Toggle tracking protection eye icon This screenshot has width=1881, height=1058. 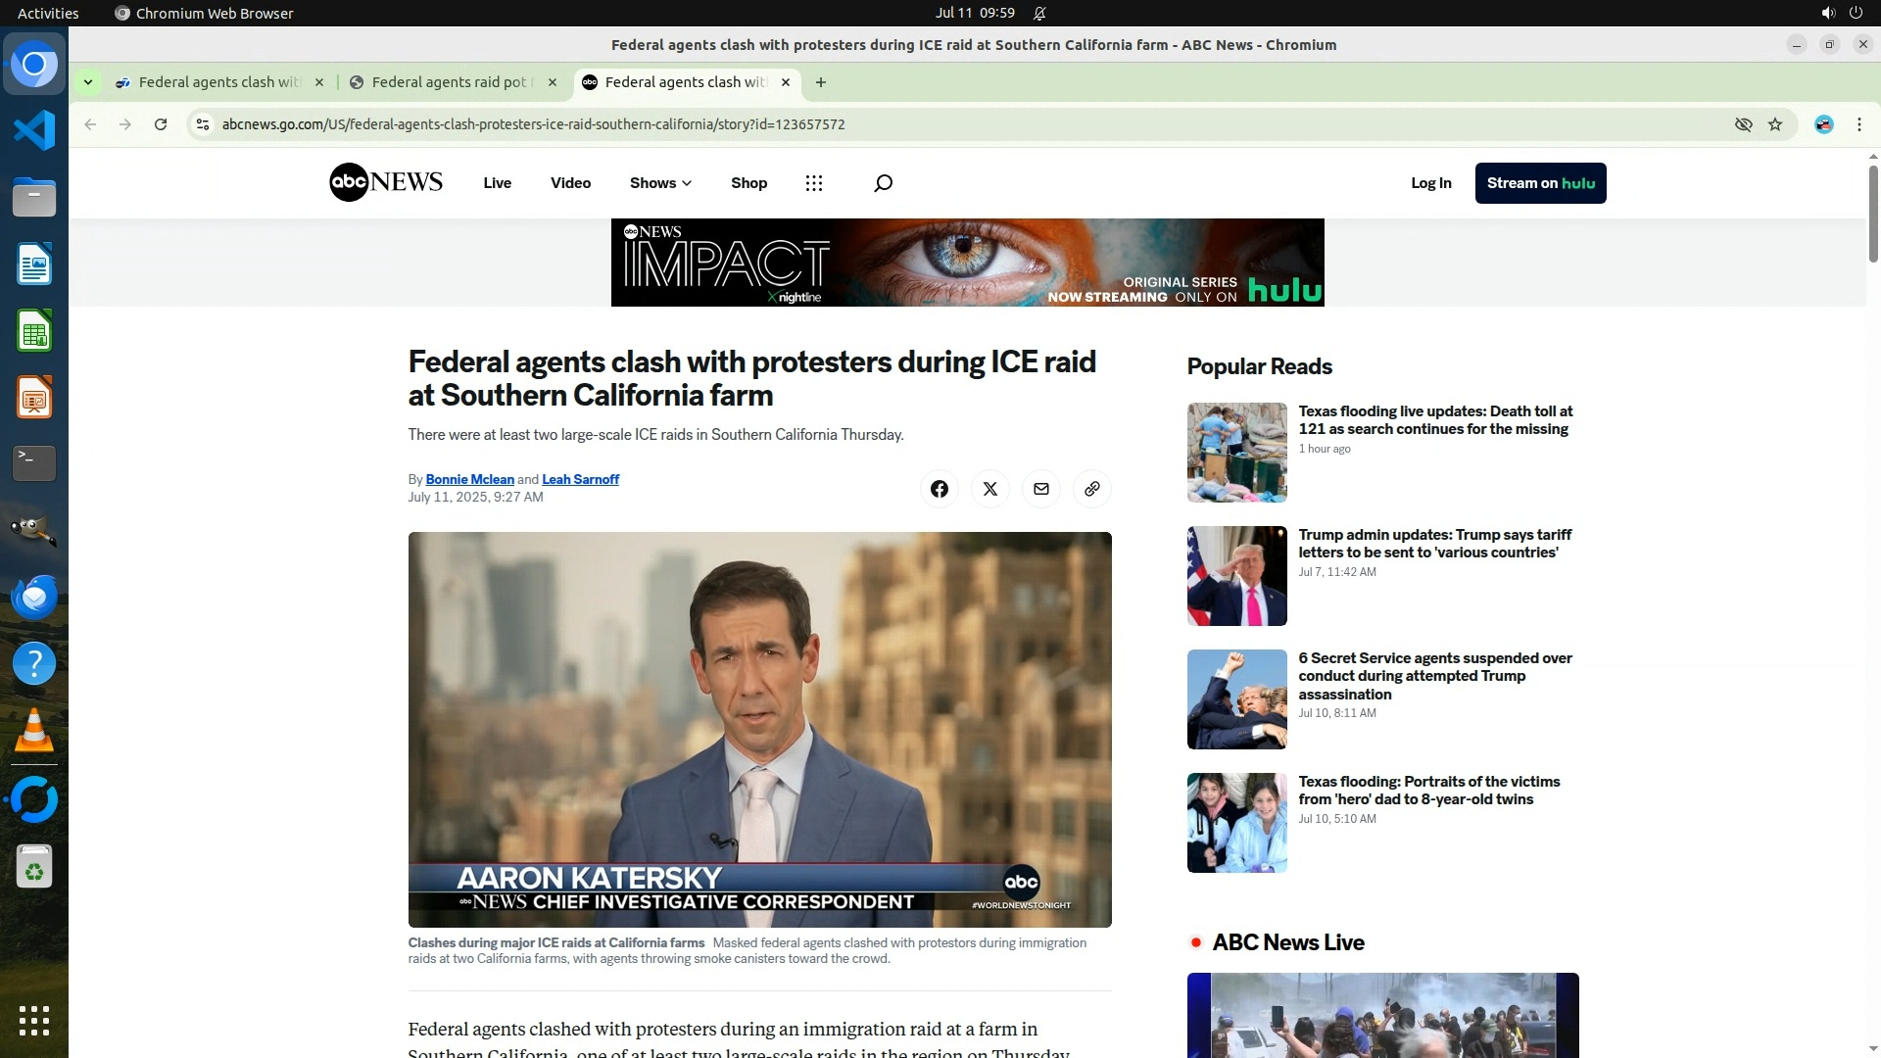click(1743, 124)
